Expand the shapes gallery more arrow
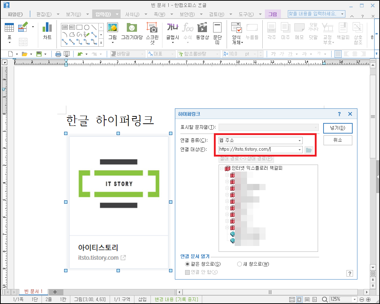 click(101, 43)
